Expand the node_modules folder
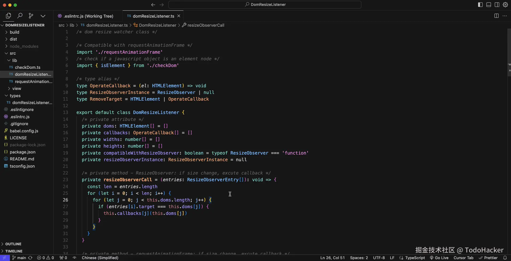The height and width of the screenshot is (261, 511). [26, 46]
